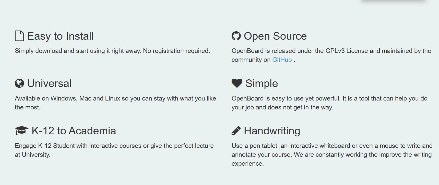Click the Handwriting heading
This screenshot has width=439, height=185.
[x=272, y=131]
